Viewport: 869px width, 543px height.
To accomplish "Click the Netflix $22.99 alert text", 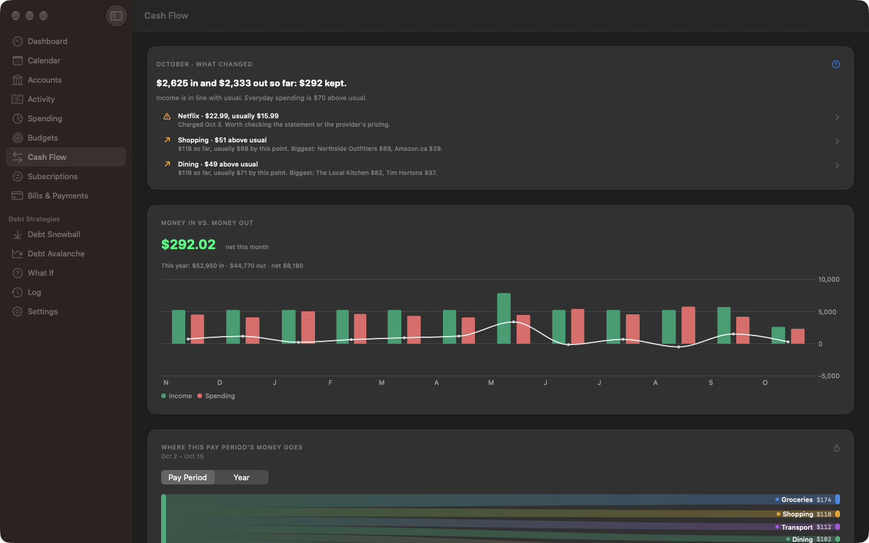I will (228, 116).
